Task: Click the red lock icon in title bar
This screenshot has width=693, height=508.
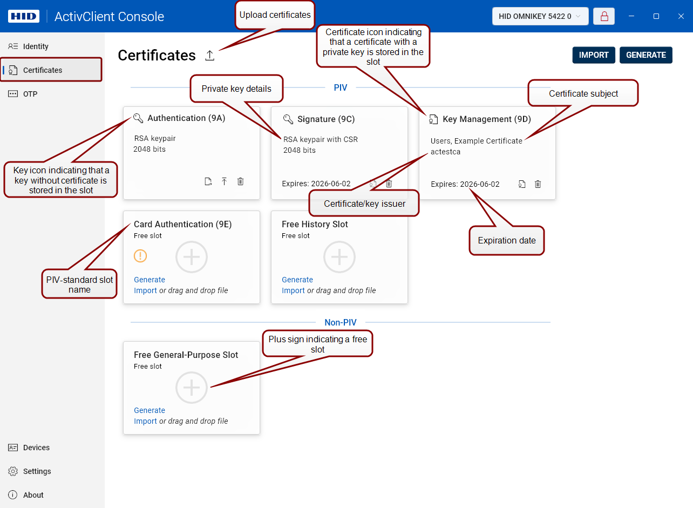Action: coord(604,16)
